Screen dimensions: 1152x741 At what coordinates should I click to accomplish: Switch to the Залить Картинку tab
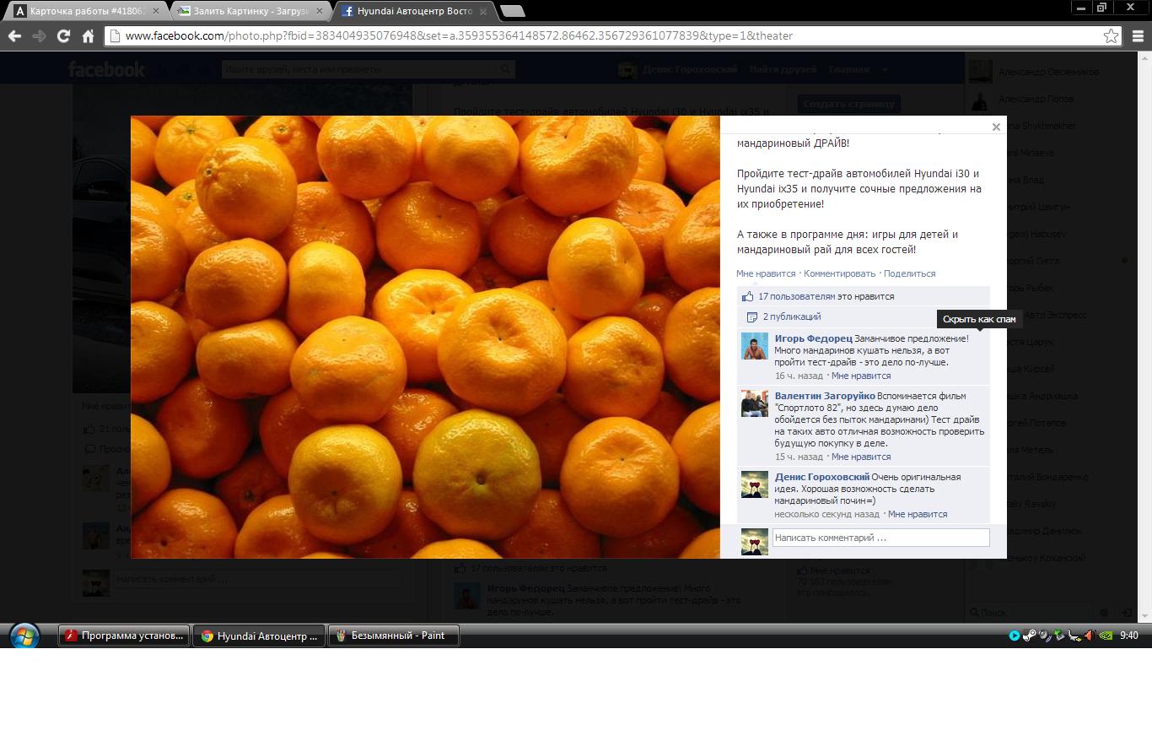click(x=253, y=11)
